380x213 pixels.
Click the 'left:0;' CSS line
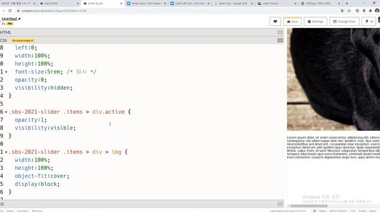pos(26,47)
